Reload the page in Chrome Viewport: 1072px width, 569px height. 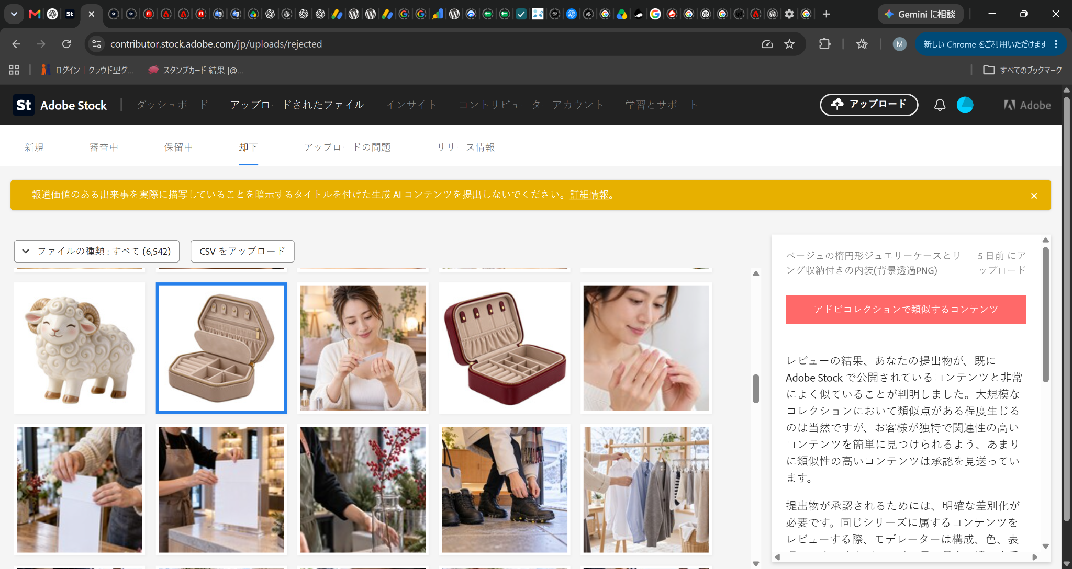[66, 44]
